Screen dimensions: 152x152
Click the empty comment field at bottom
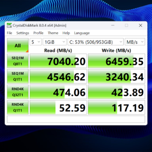[x=76, y=119]
